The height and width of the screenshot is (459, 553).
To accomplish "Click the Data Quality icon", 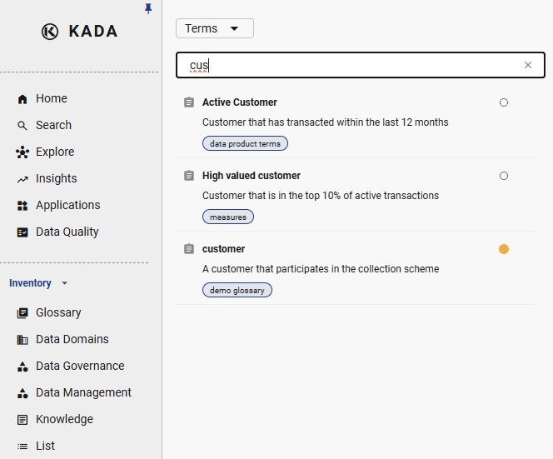I will click(22, 232).
